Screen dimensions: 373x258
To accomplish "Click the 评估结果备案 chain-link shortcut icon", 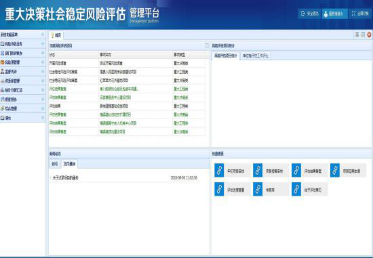I will 296,171.
